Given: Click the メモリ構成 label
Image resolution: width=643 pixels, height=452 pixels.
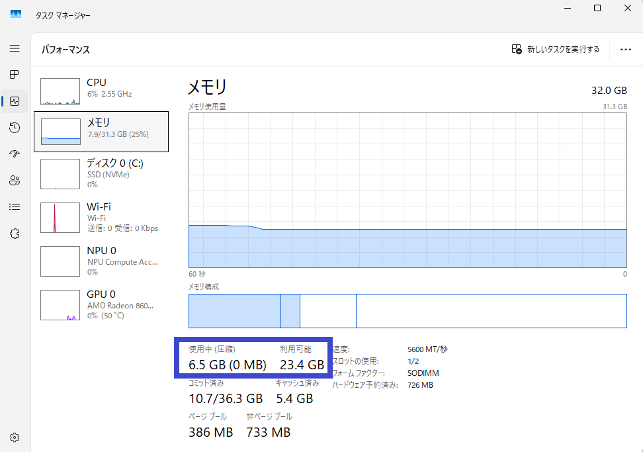Looking at the screenshot, I should pyautogui.click(x=204, y=287).
